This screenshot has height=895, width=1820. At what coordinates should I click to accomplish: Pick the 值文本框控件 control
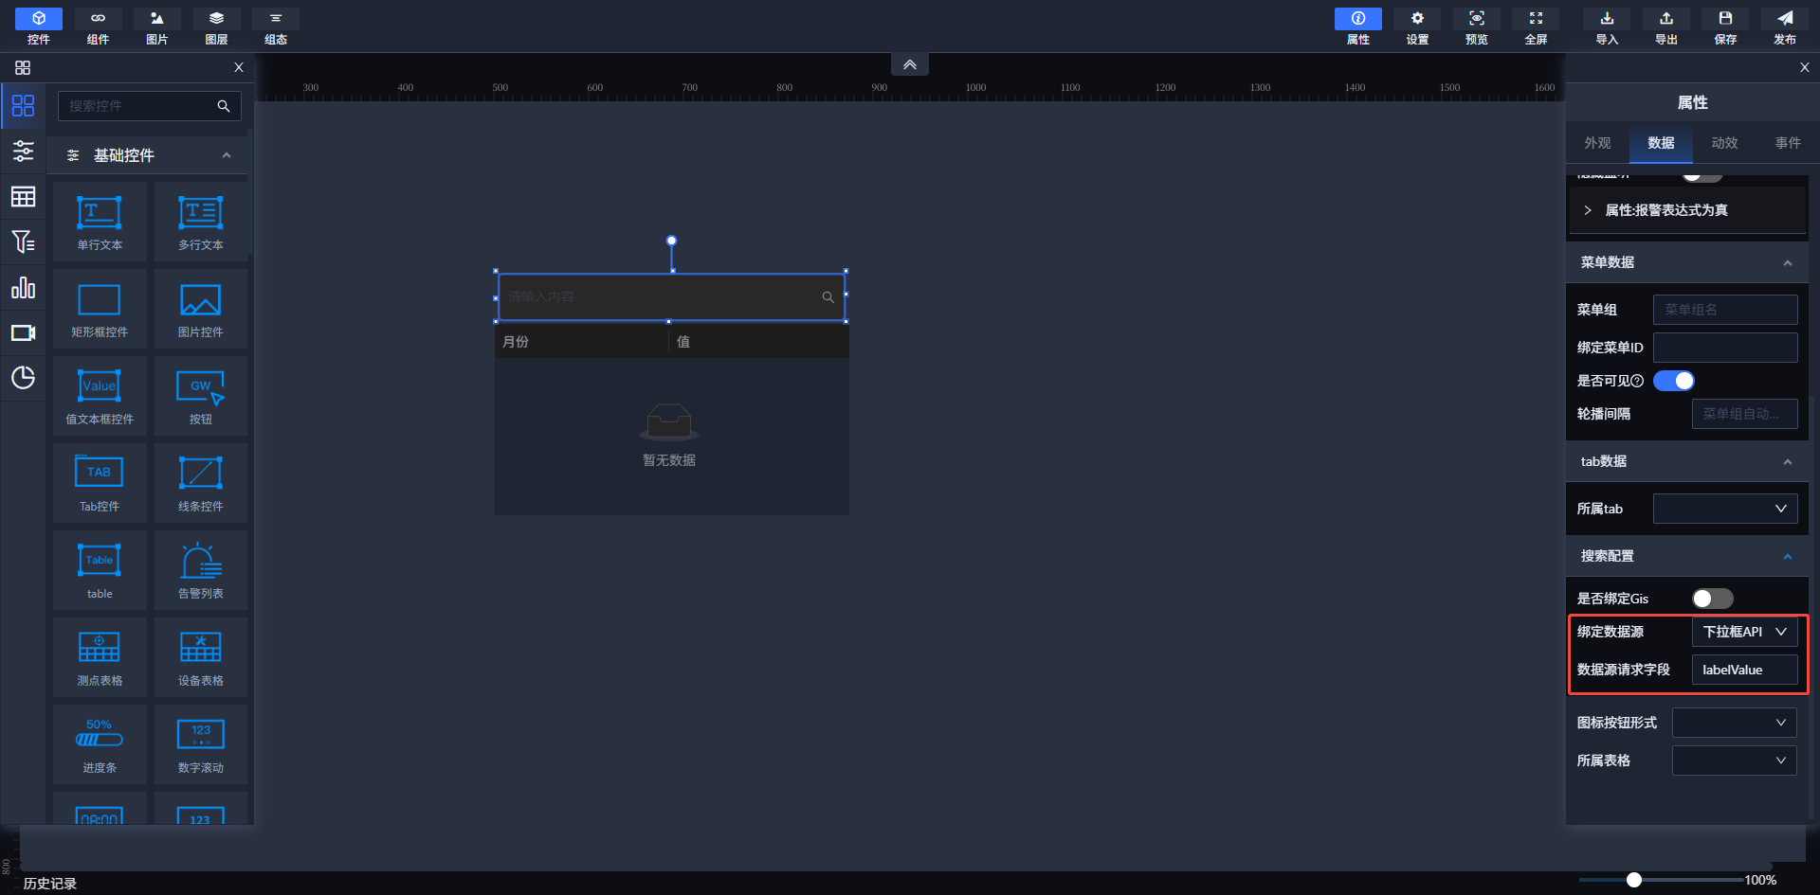tap(100, 396)
